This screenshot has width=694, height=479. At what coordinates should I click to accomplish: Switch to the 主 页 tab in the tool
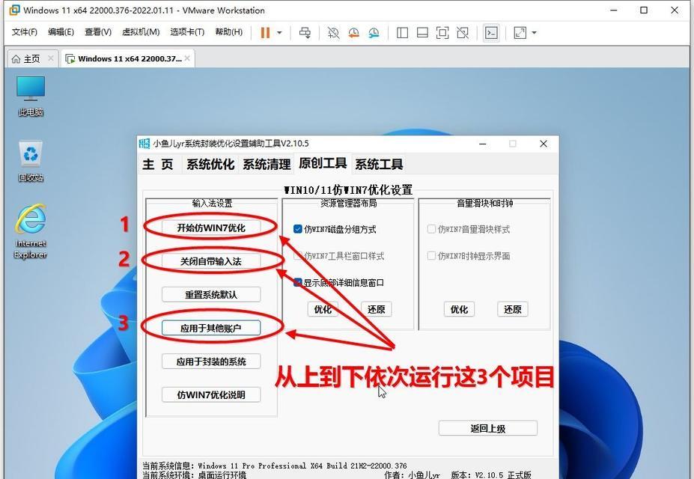(x=158, y=164)
